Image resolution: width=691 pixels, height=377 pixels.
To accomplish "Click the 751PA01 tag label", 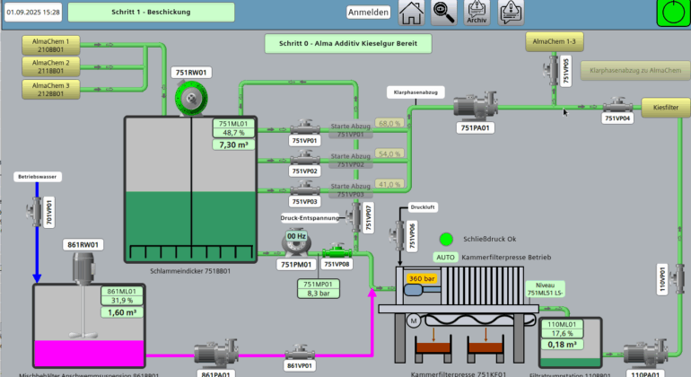I will (x=475, y=127).
